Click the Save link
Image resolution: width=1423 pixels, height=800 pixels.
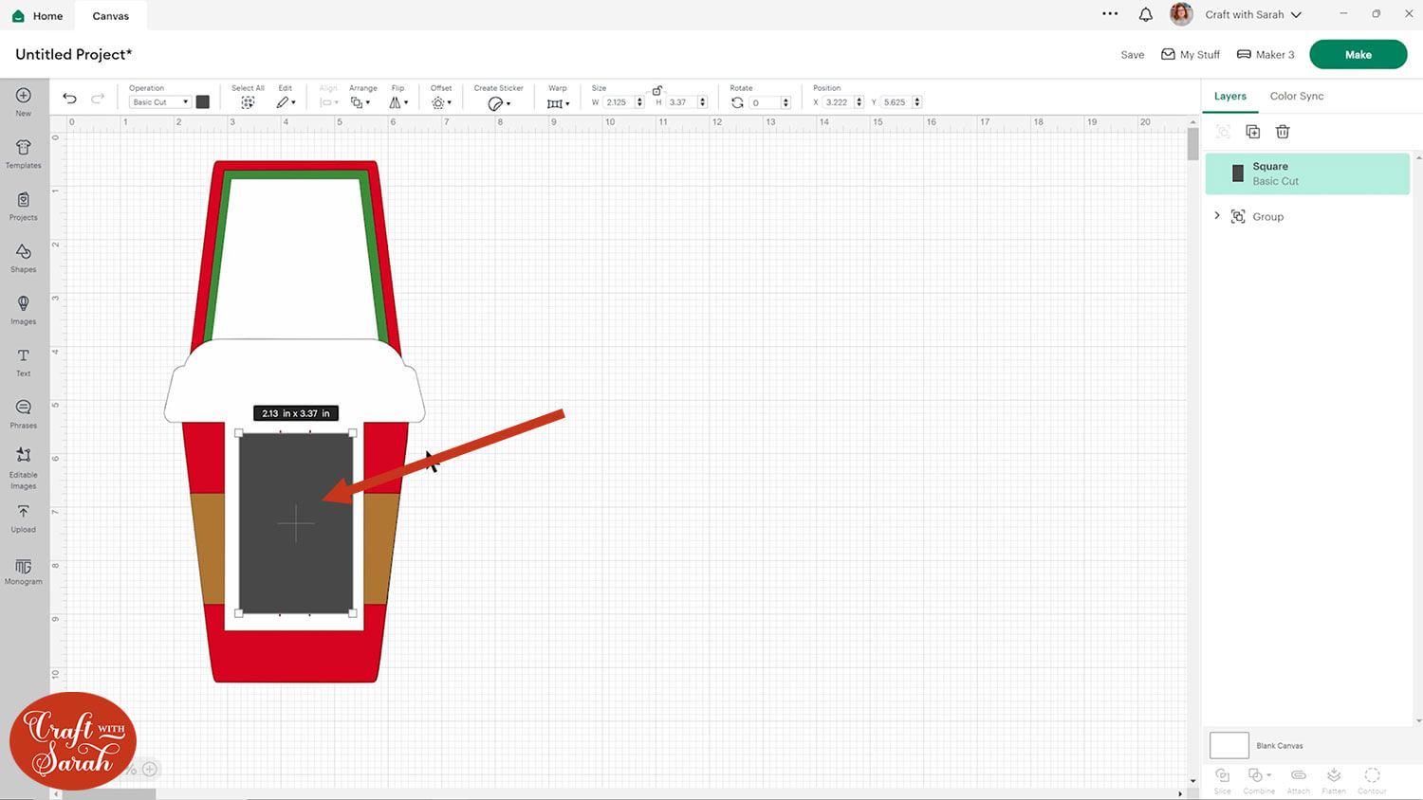point(1132,55)
